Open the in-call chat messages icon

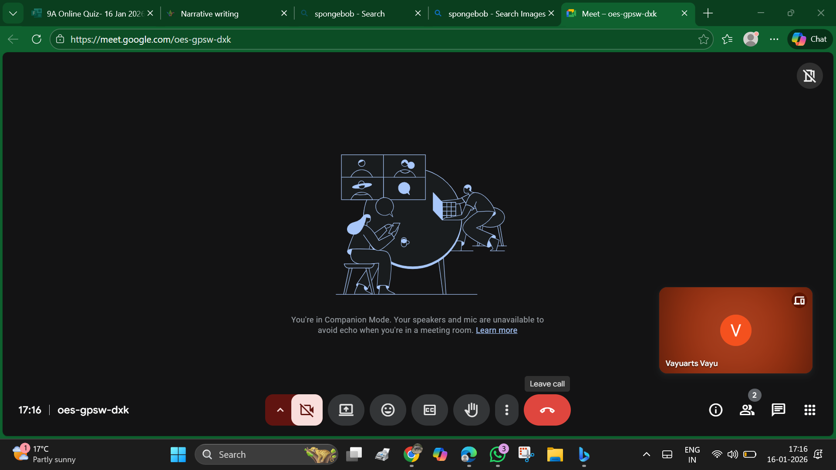coord(778,410)
